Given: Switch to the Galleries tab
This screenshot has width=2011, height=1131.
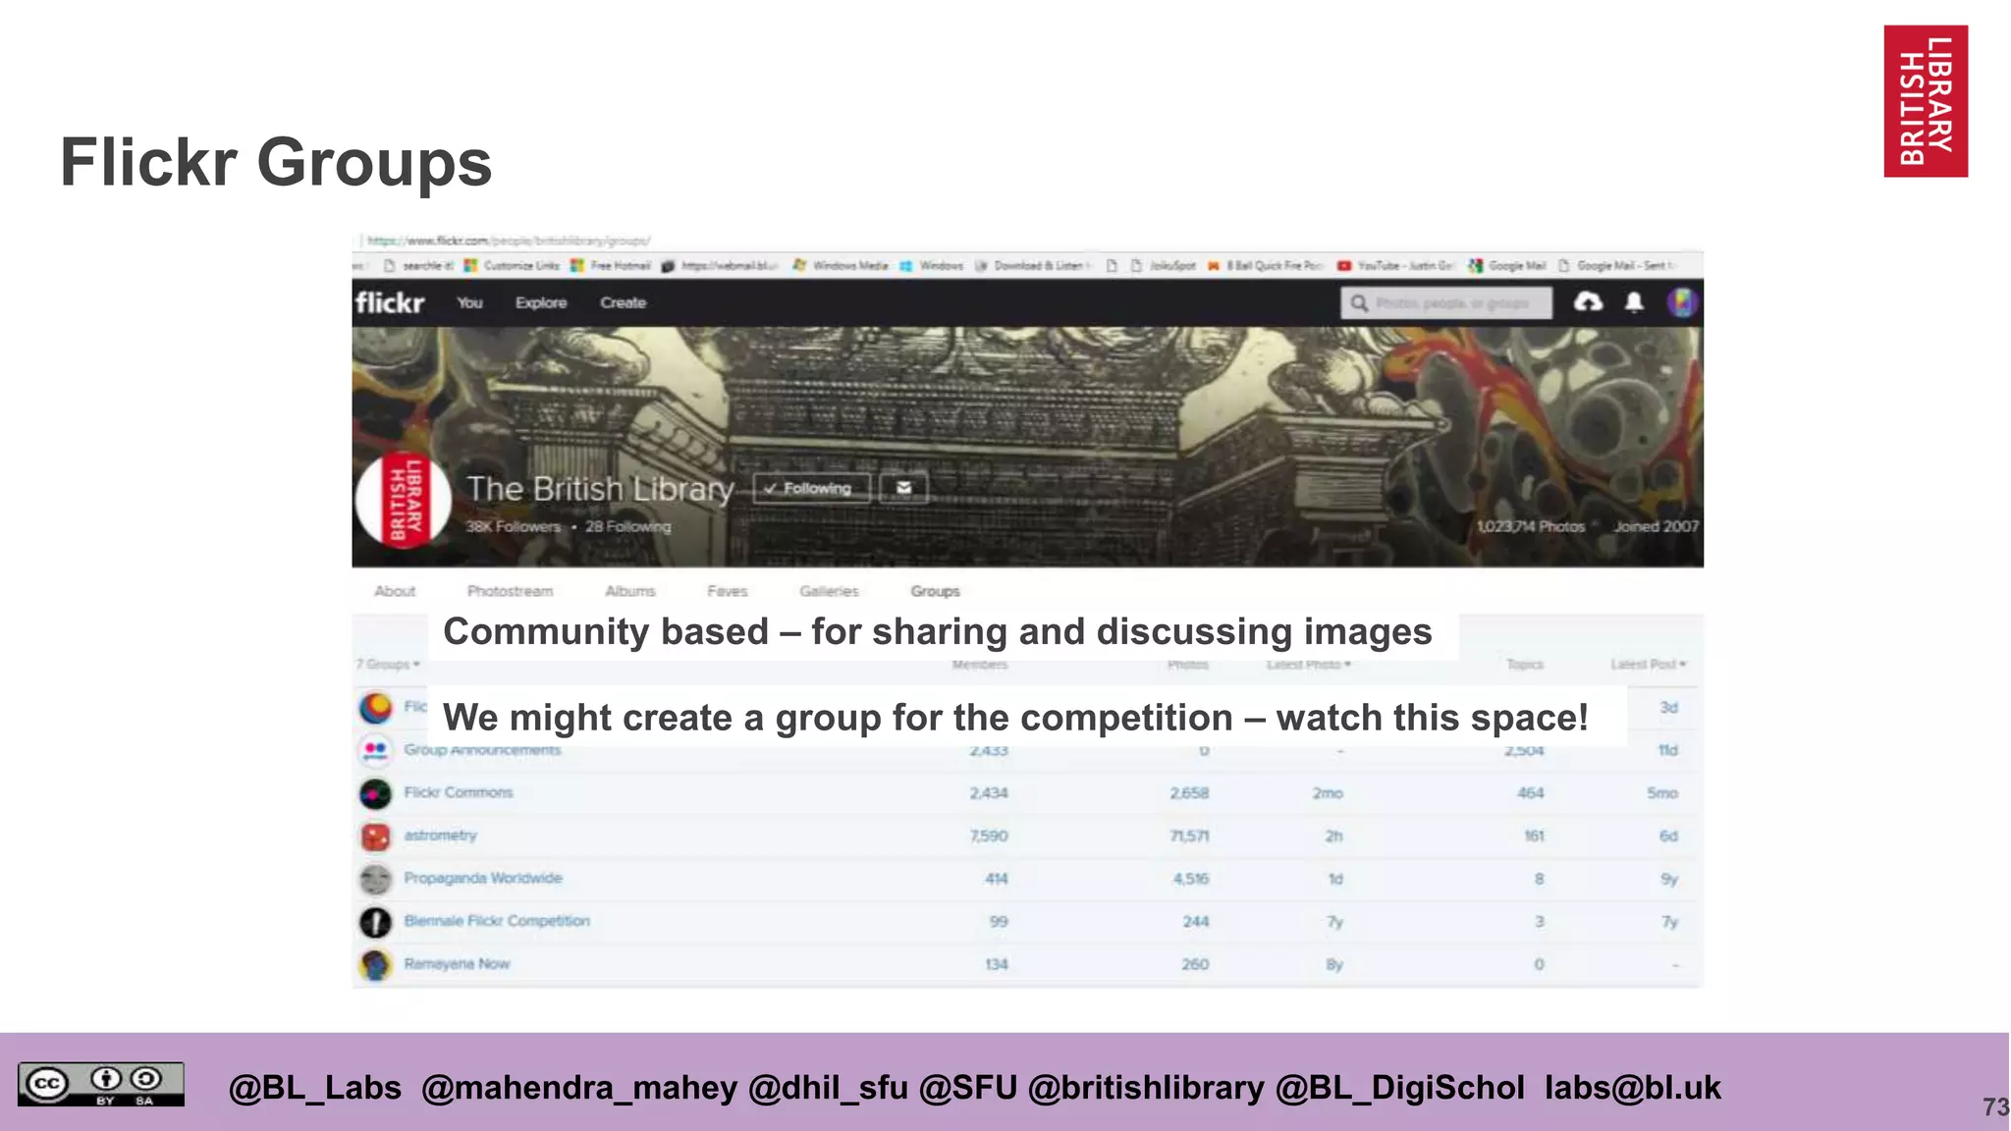Looking at the screenshot, I should point(829,591).
